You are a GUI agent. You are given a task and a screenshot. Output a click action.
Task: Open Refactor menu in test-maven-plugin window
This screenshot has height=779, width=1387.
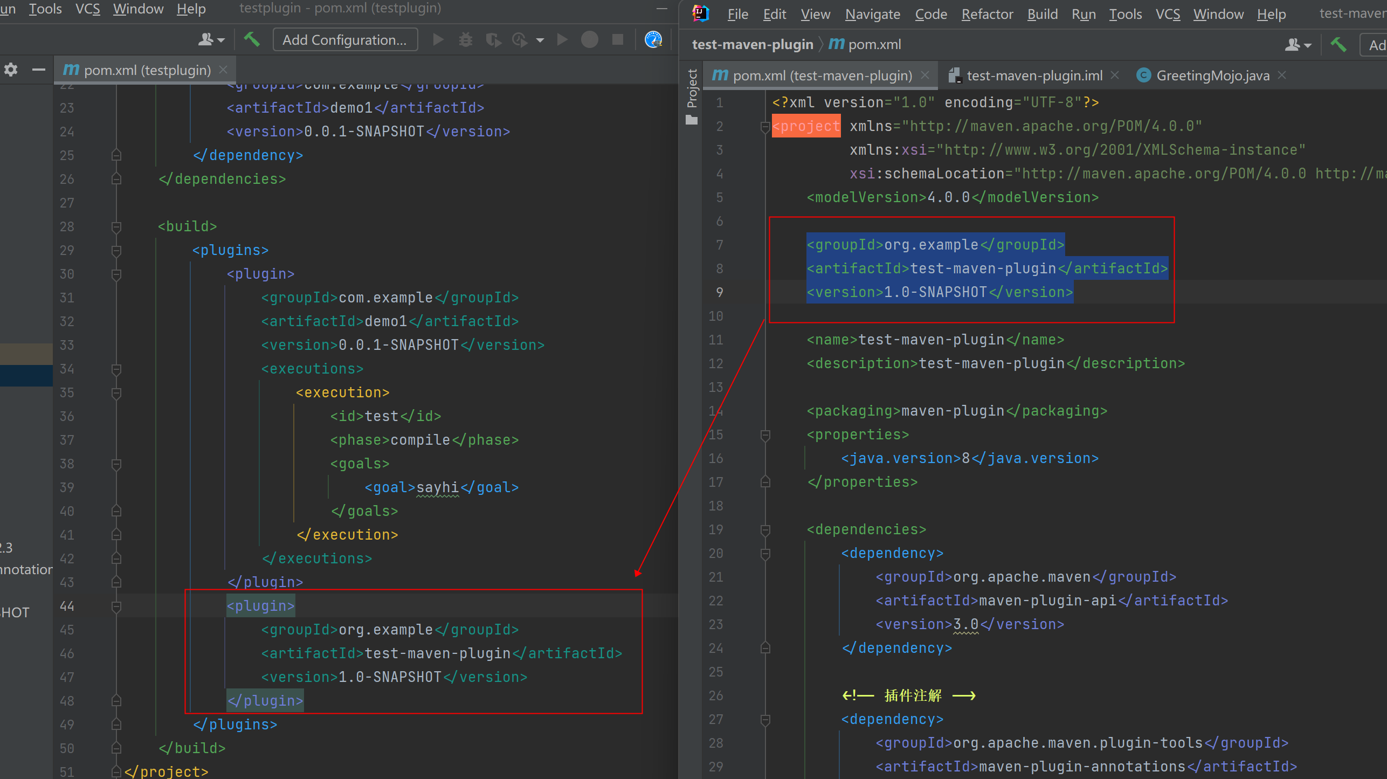coord(987,14)
